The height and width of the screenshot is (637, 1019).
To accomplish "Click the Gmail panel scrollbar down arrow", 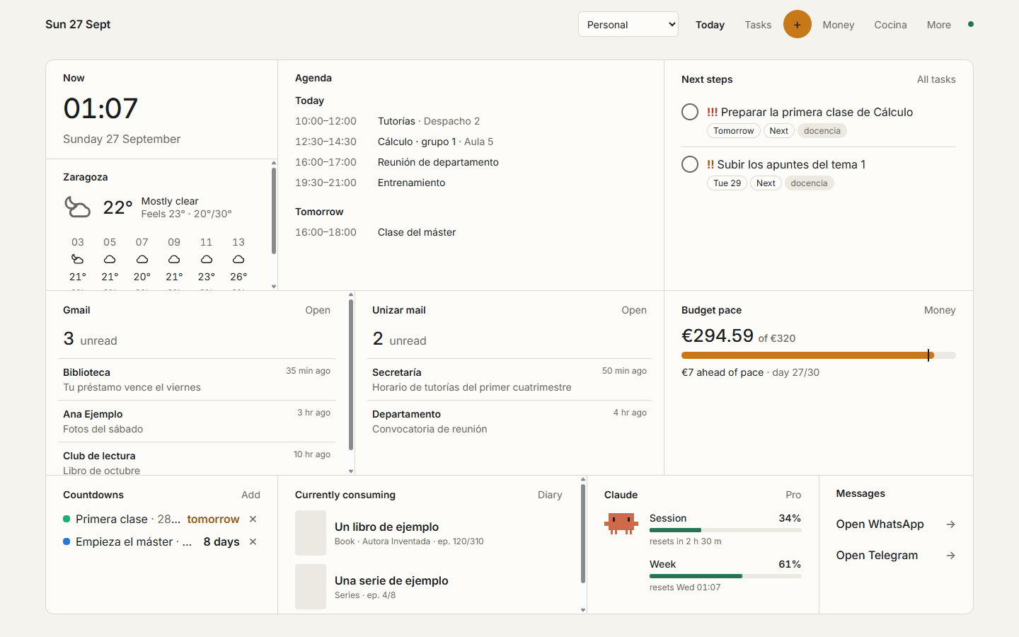I will tap(351, 471).
